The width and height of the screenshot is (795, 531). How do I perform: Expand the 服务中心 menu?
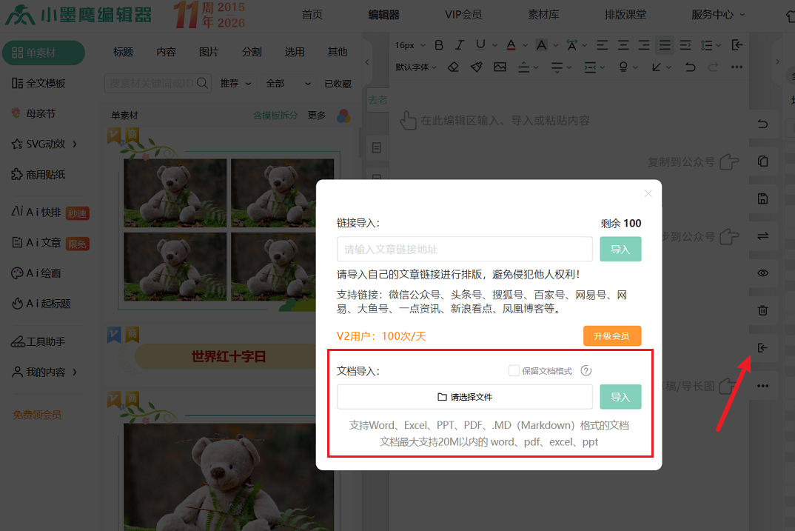click(x=718, y=15)
